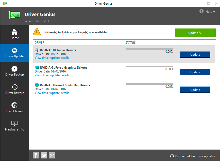Update the Realtek HD Audio Drivers
220x161 pixels.
(x=195, y=55)
